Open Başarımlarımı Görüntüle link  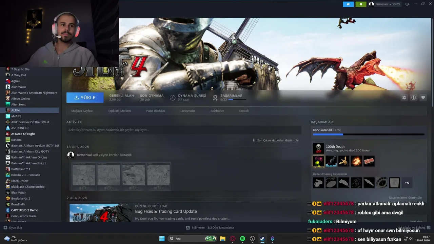(405, 198)
